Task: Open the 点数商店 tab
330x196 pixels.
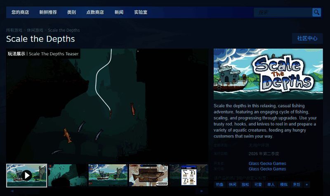Action: (x=95, y=12)
